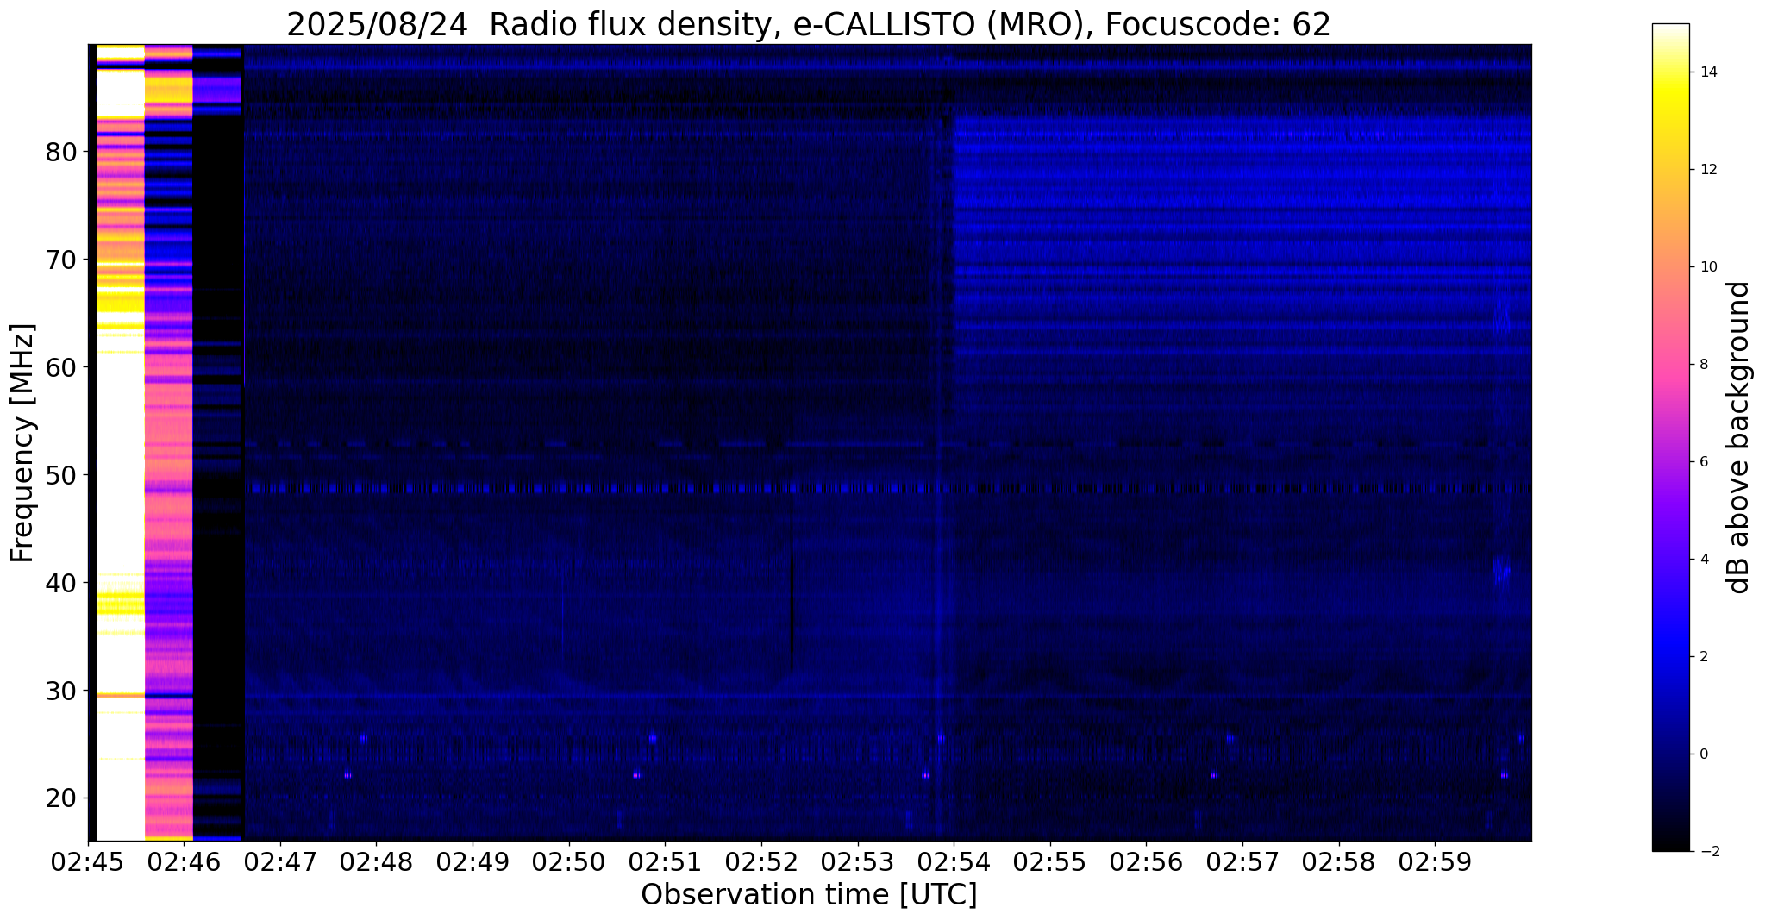Click the 'dB above background' colorbar label

click(1739, 437)
